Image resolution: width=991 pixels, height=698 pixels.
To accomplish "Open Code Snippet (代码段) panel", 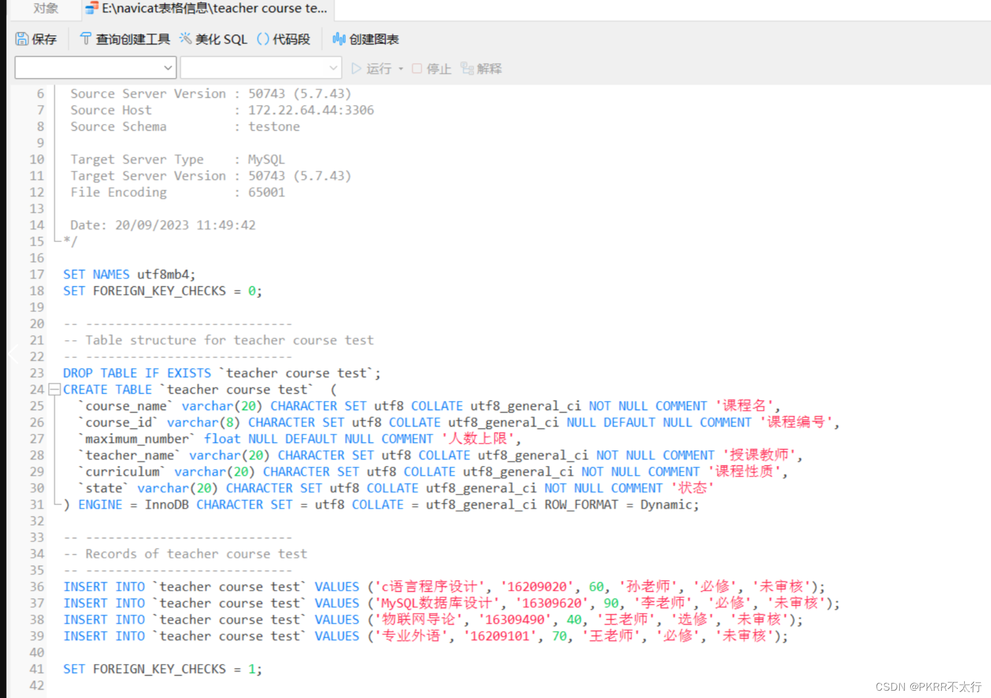I will click(284, 39).
